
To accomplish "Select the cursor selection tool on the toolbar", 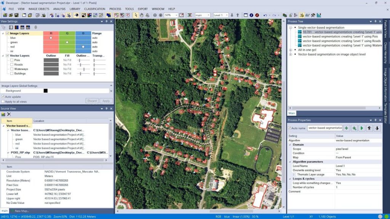I will [135, 14].
